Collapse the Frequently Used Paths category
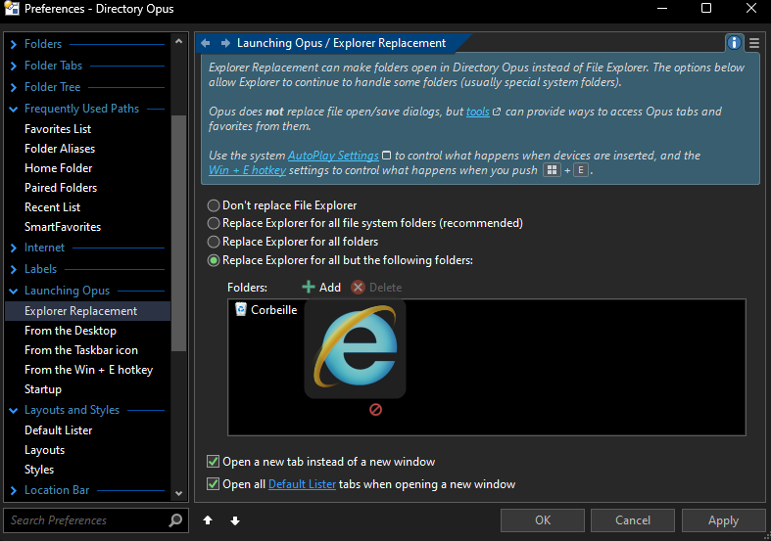Image resolution: width=771 pixels, height=541 pixels. pos(14,109)
